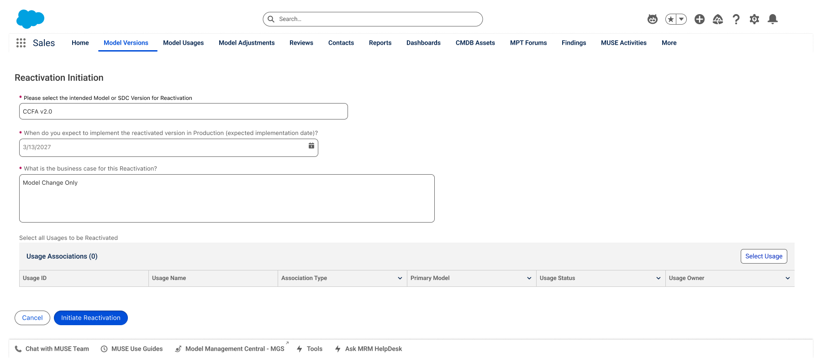Click the phone icon beside Chat with MUSE Team
The image size is (822, 358).
pyautogui.click(x=18, y=349)
